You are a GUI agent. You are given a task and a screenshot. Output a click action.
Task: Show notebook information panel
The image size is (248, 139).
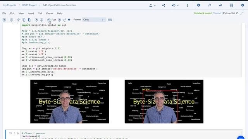pyautogui.click(x=198, y=5)
